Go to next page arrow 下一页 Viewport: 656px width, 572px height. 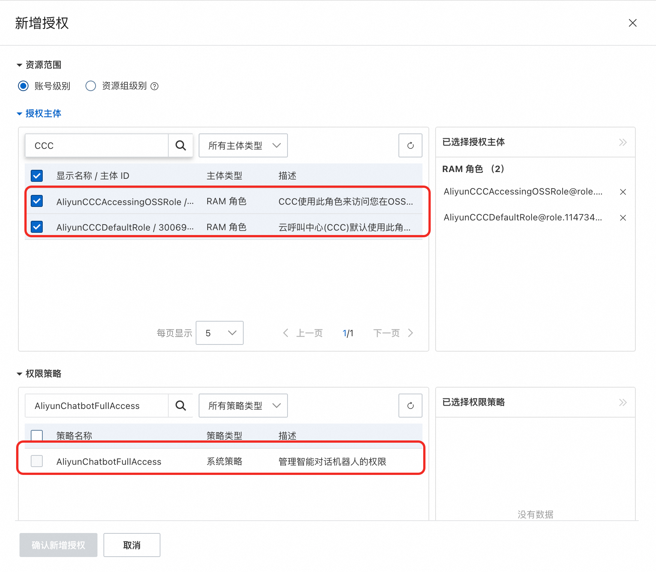410,333
